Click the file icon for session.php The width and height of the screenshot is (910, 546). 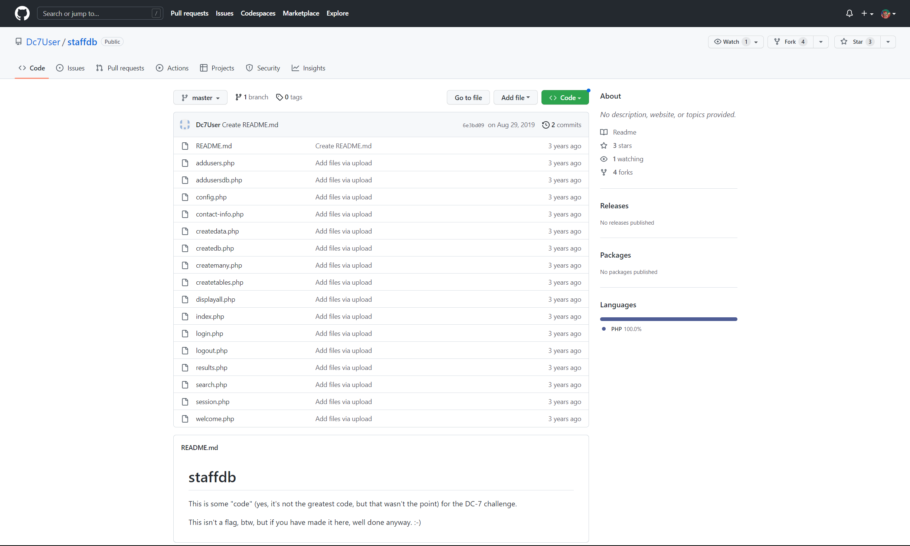pyautogui.click(x=185, y=401)
